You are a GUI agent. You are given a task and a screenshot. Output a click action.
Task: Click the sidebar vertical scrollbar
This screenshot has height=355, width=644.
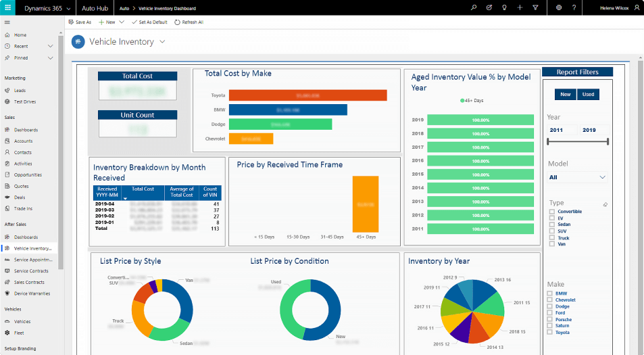point(61,152)
